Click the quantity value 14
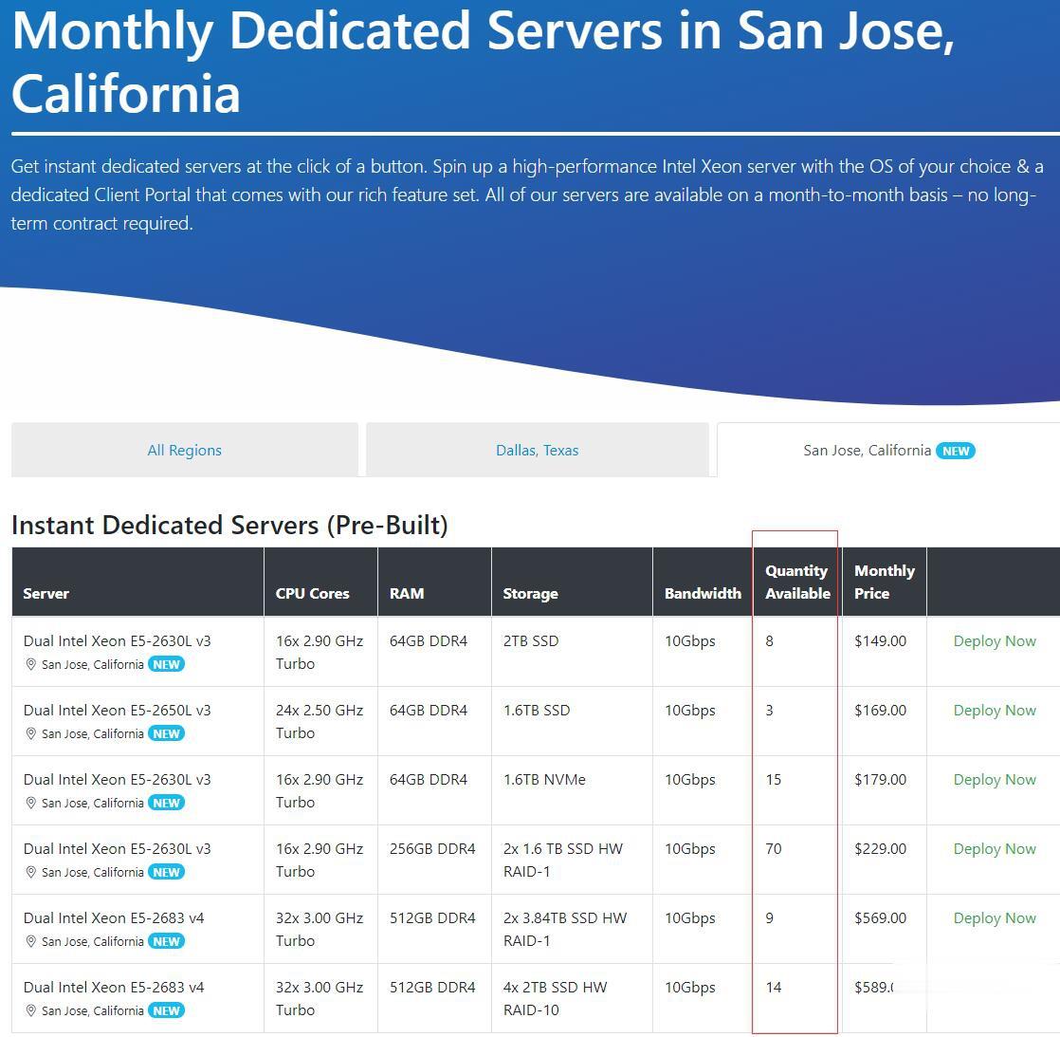 click(774, 988)
